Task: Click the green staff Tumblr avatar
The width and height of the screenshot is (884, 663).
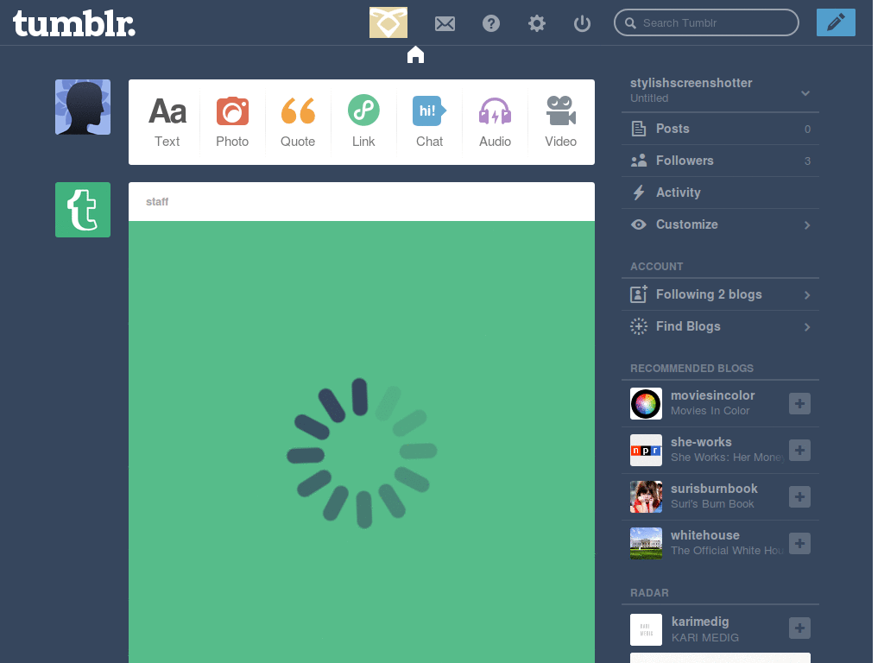Action: [x=83, y=210]
